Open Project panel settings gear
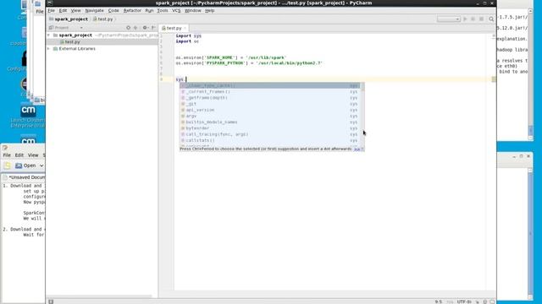 coord(145,28)
